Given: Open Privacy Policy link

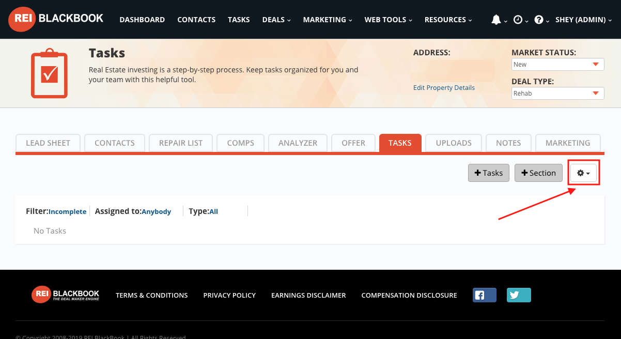Looking at the screenshot, I should pos(229,296).
